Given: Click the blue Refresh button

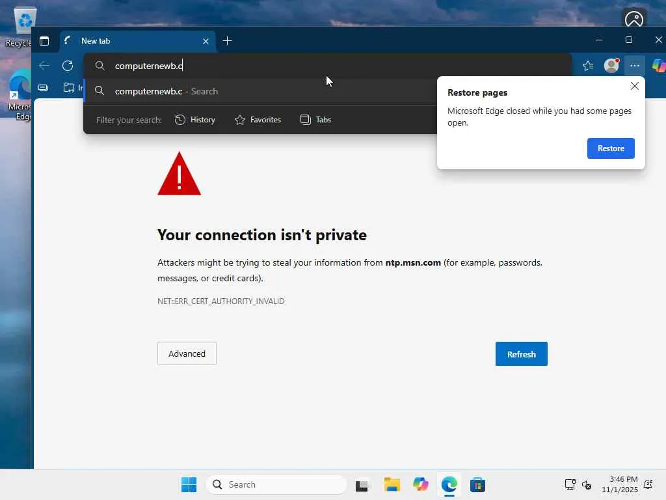Looking at the screenshot, I should (x=521, y=354).
